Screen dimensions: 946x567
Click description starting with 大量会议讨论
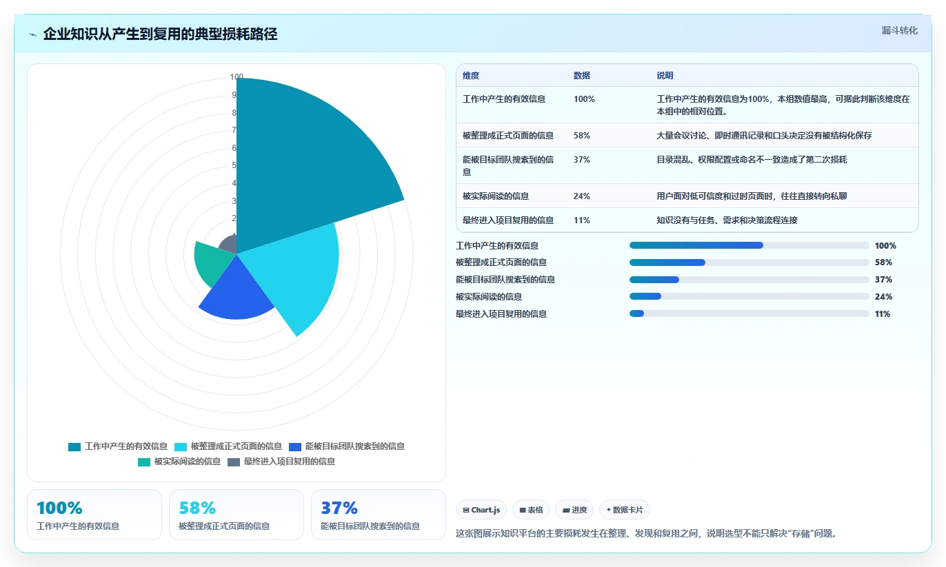[x=765, y=136]
